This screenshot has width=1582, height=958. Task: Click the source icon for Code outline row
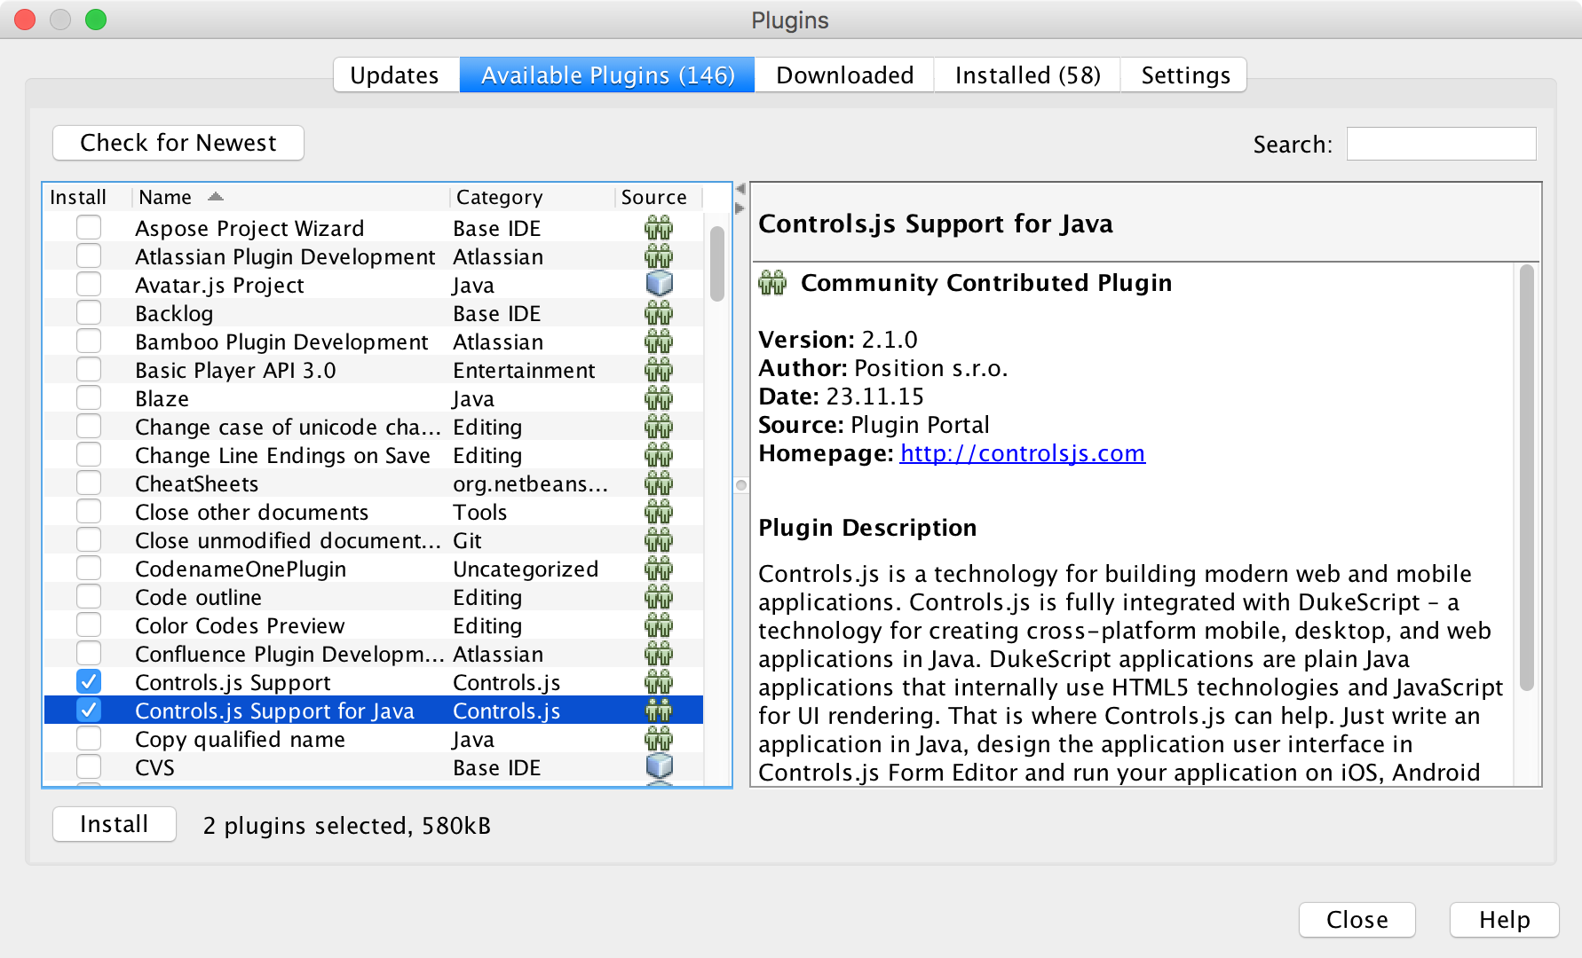pos(658,597)
